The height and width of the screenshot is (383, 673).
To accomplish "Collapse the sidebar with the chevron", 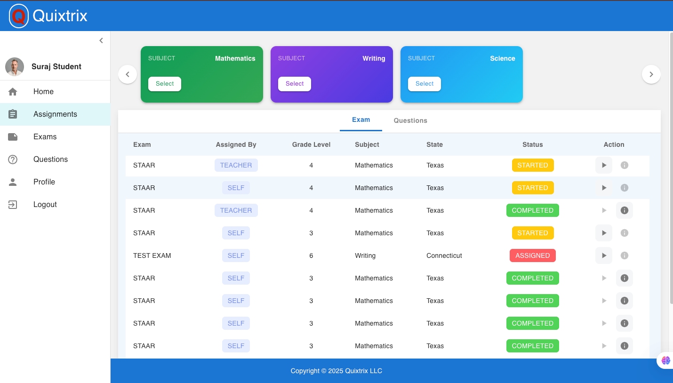I will (101, 40).
